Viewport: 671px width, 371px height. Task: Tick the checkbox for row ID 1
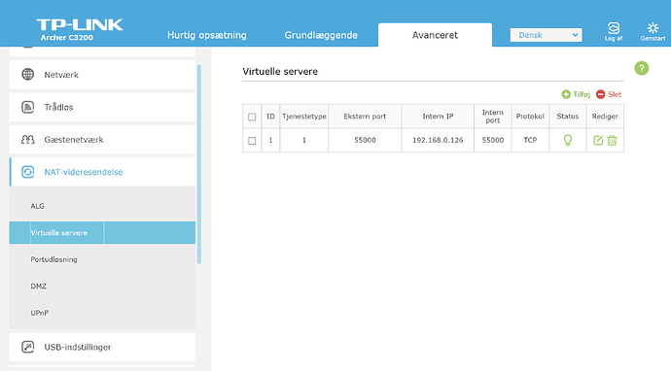(252, 141)
